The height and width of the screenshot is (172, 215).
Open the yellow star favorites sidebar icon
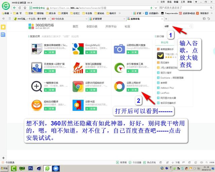pos(3,27)
